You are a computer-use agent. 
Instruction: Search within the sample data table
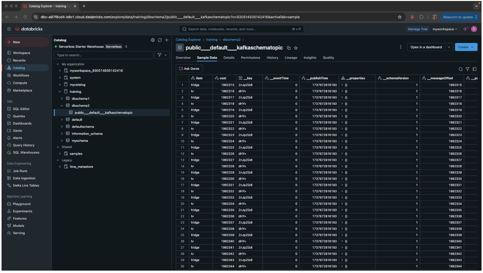point(460,69)
